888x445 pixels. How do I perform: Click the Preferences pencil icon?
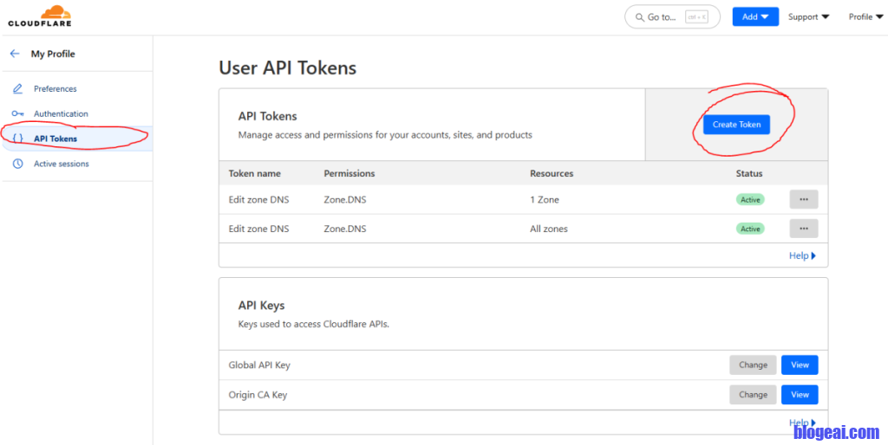click(17, 89)
